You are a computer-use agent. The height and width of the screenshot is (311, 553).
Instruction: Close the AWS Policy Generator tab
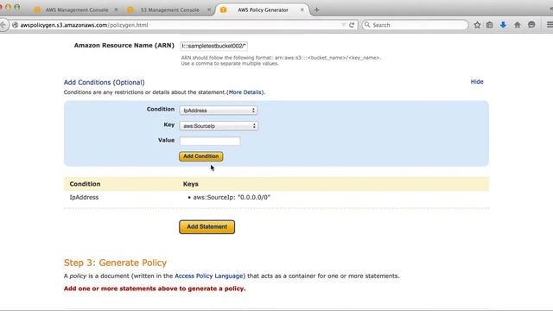(x=302, y=10)
